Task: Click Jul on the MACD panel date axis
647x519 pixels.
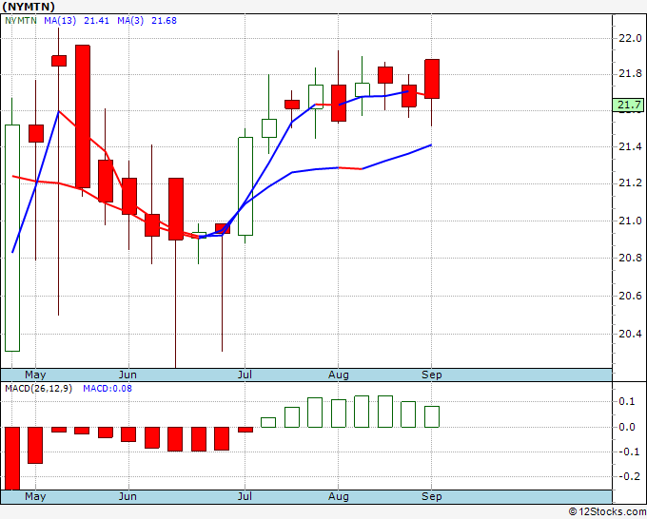Action: (x=245, y=496)
